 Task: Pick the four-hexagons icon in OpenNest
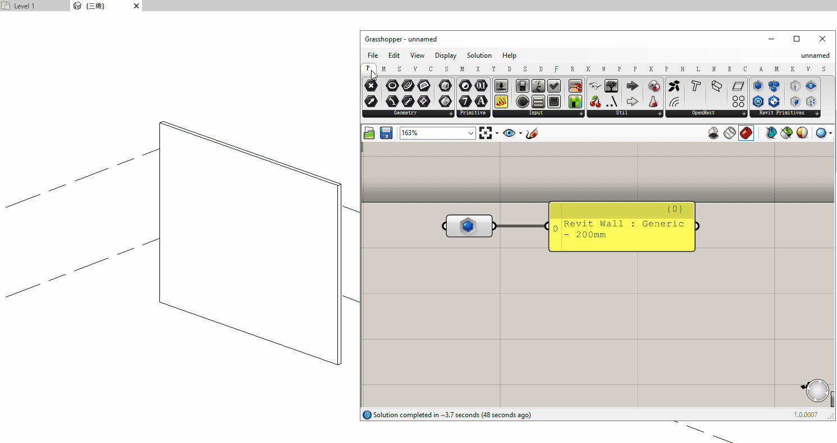[x=738, y=101]
